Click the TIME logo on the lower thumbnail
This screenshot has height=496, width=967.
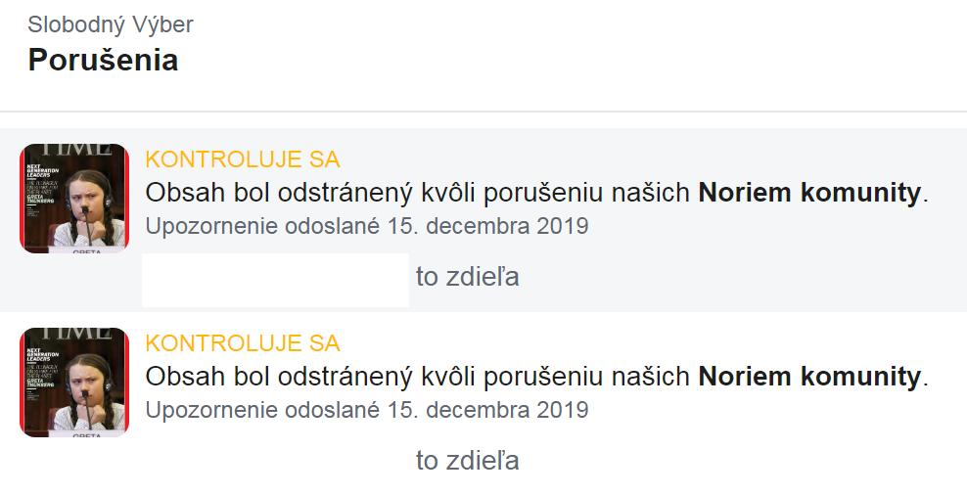[x=80, y=334]
